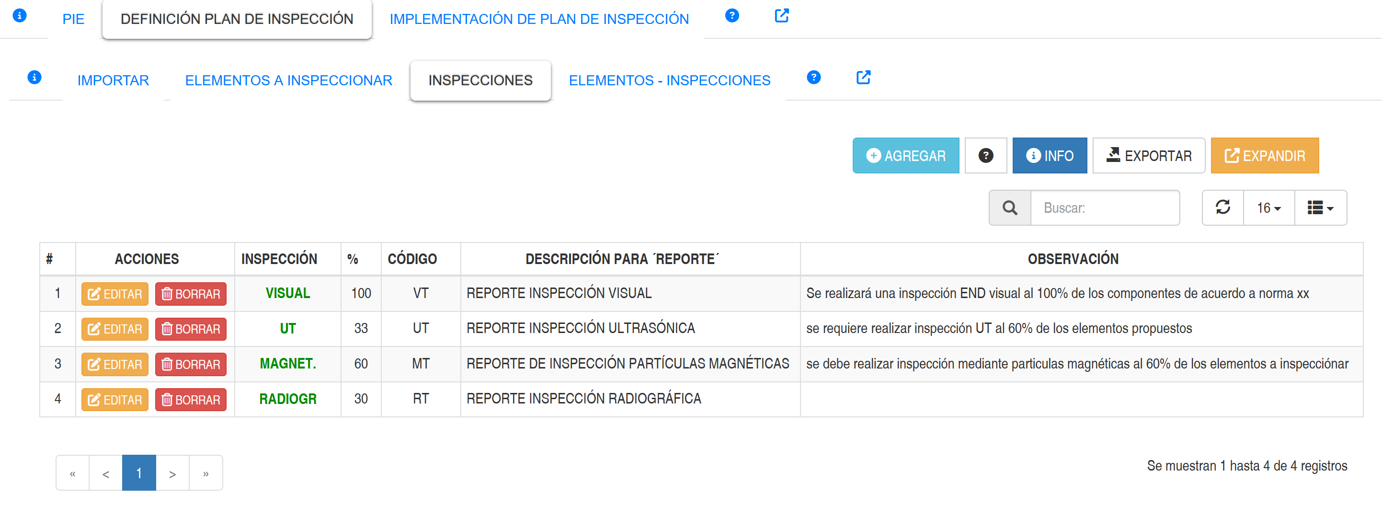Click the black question mark help button

(985, 156)
